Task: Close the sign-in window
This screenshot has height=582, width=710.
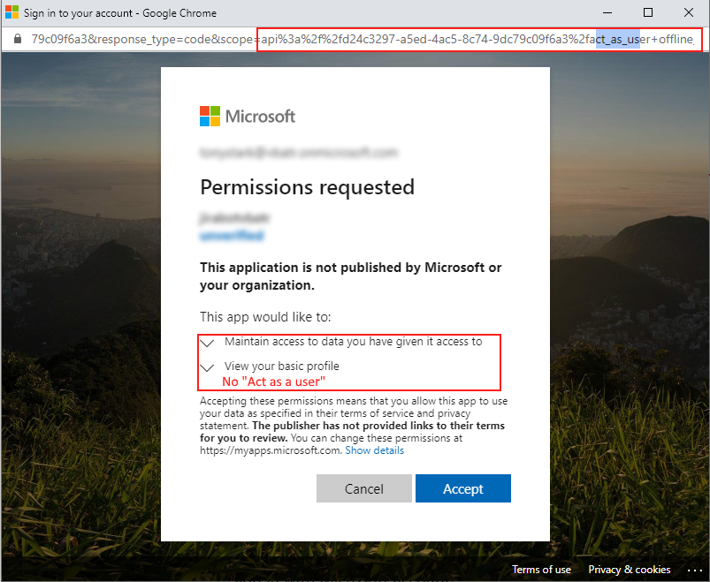Action: click(x=688, y=12)
